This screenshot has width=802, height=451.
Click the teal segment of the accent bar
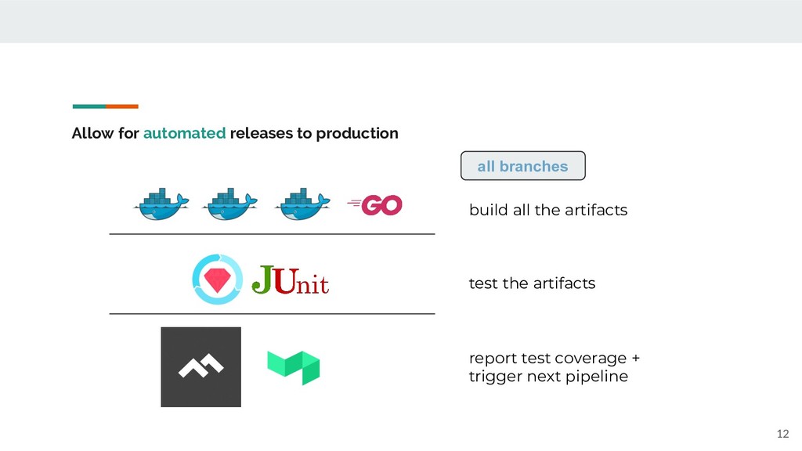pyautogui.click(x=89, y=106)
